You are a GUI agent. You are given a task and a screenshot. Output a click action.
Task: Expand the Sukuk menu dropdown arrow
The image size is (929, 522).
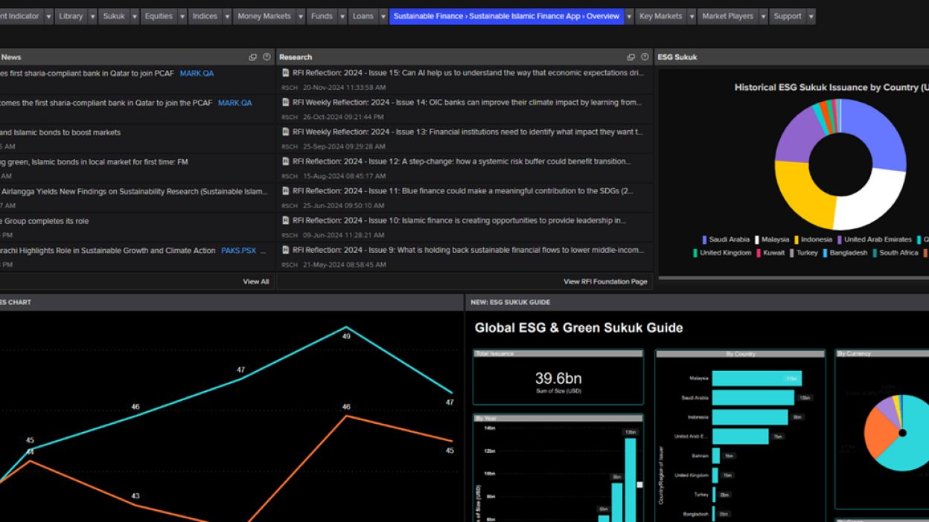(135, 16)
